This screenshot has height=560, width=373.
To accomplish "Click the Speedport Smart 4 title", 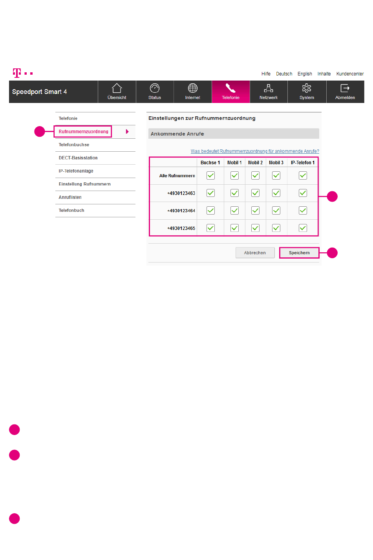I will coord(39,92).
